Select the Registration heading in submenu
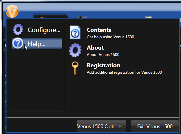 (x=103, y=65)
